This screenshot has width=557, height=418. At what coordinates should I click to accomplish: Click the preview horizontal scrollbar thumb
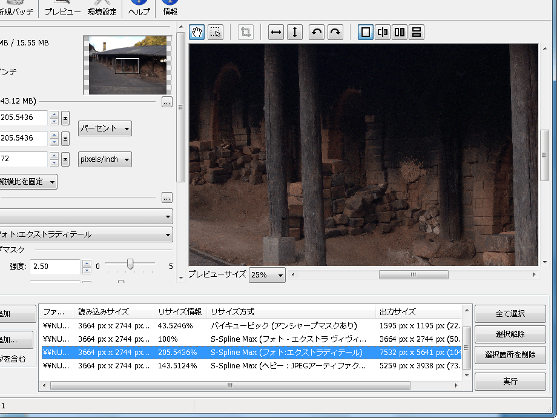click(x=414, y=275)
